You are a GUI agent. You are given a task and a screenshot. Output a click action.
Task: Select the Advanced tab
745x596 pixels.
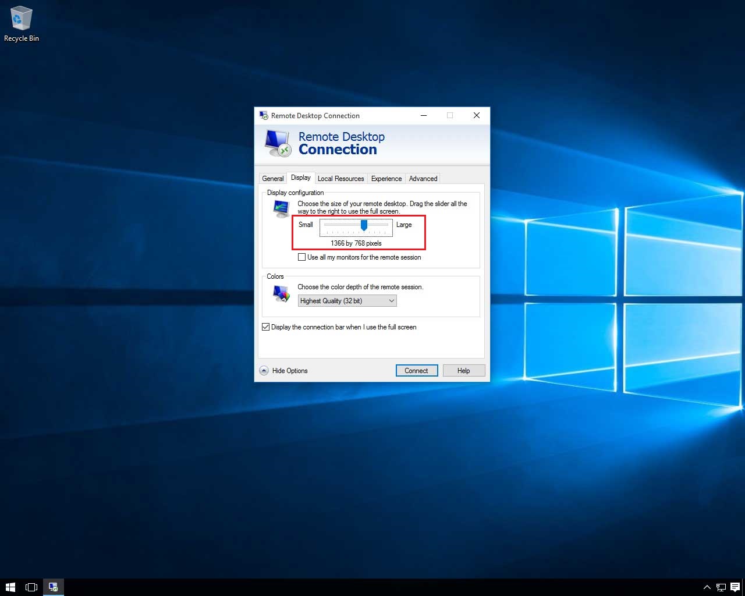[x=423, y=179]
